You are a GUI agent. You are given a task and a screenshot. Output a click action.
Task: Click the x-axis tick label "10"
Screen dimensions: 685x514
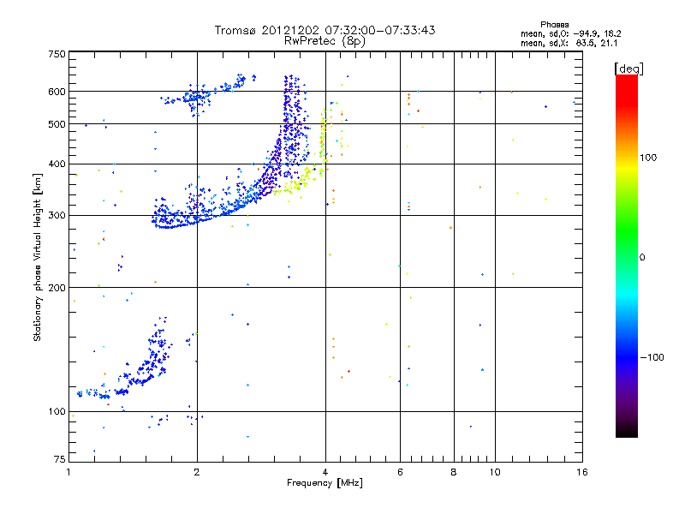point(495,472)
